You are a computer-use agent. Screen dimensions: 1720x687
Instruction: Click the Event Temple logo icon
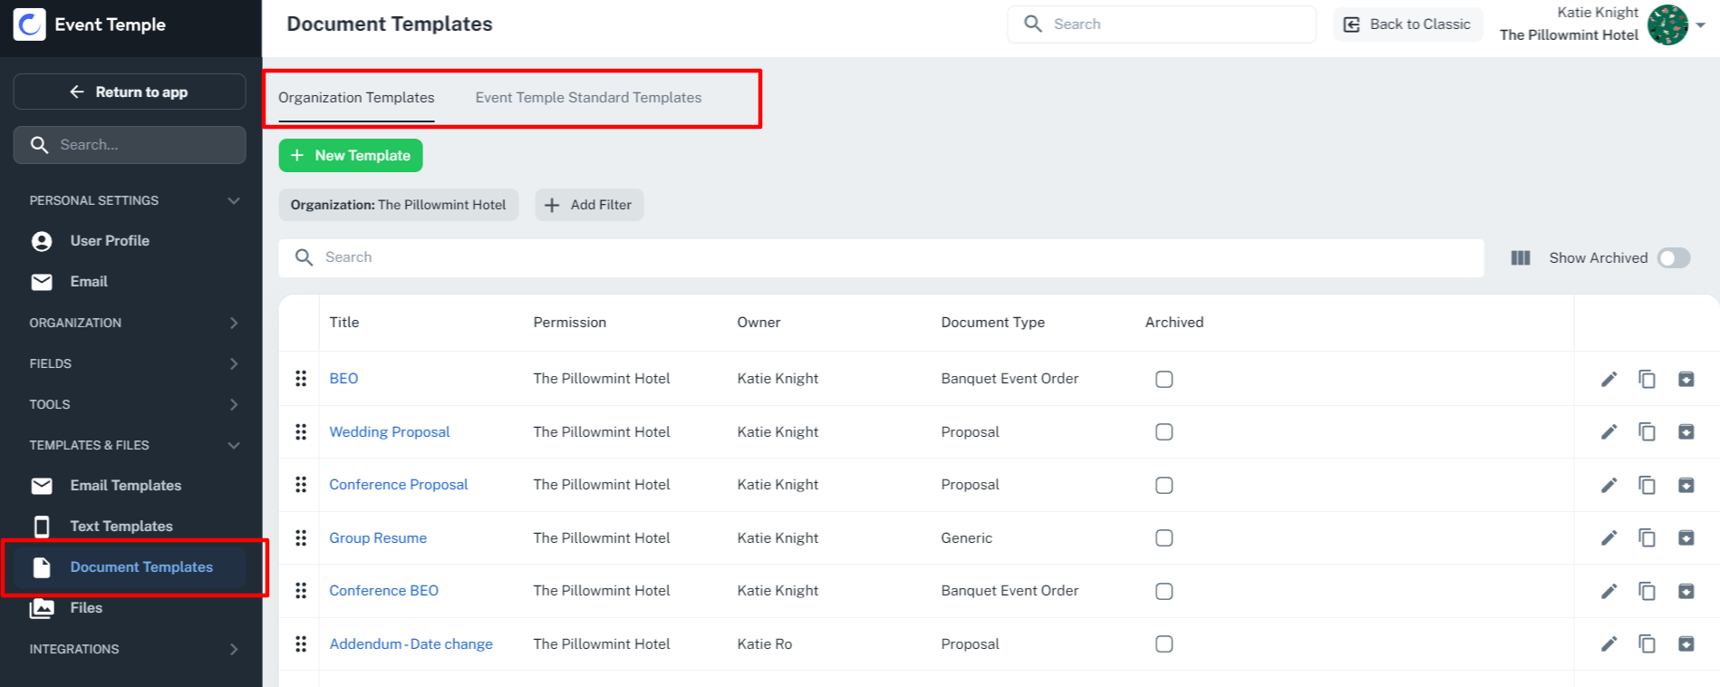tap(29, 24)
